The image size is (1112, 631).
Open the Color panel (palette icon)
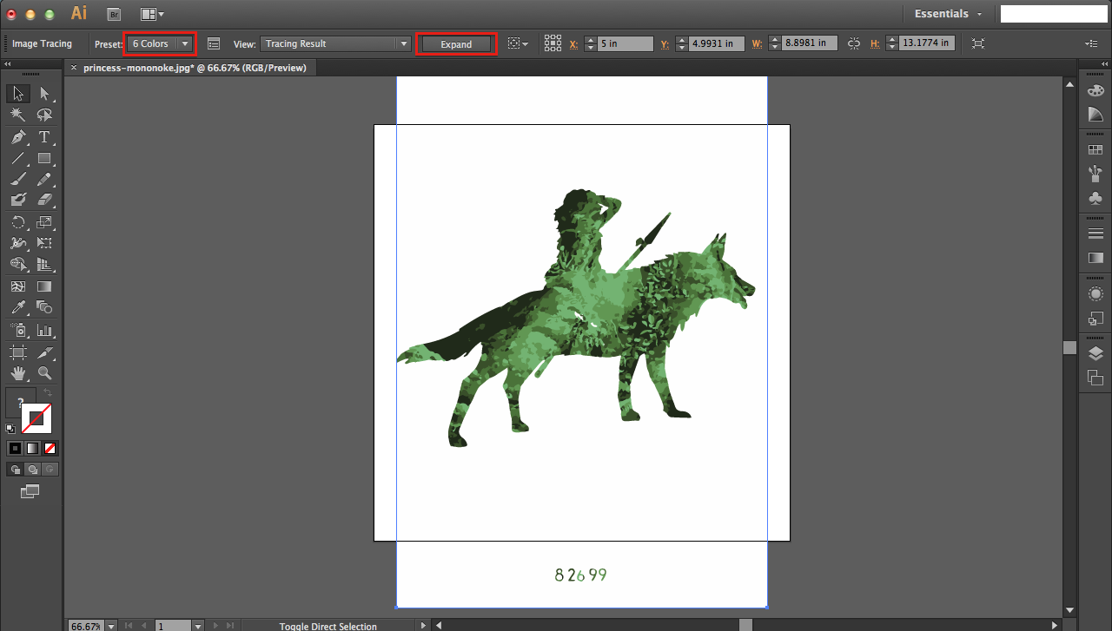(x=1095, y=90)
